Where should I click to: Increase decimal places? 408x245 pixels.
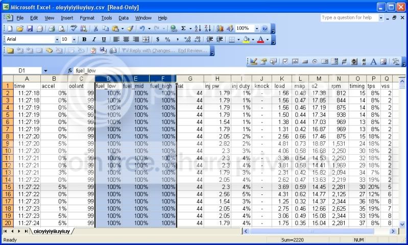click(x=187, y=39)
